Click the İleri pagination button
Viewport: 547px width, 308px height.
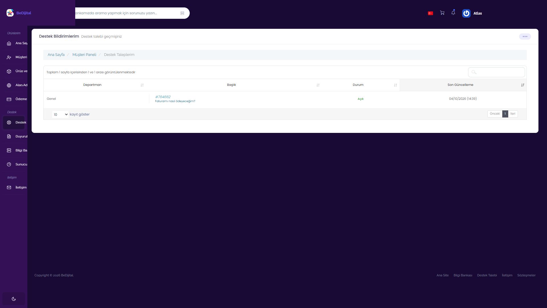513,114
